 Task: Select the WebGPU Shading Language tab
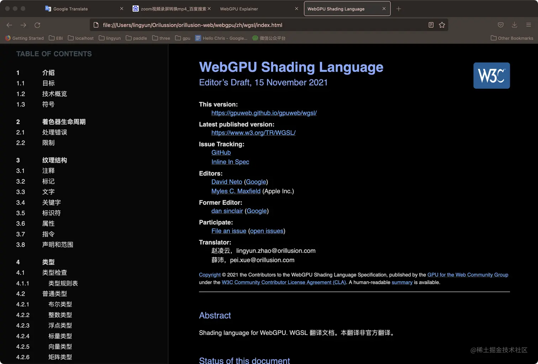click(347, 9)
